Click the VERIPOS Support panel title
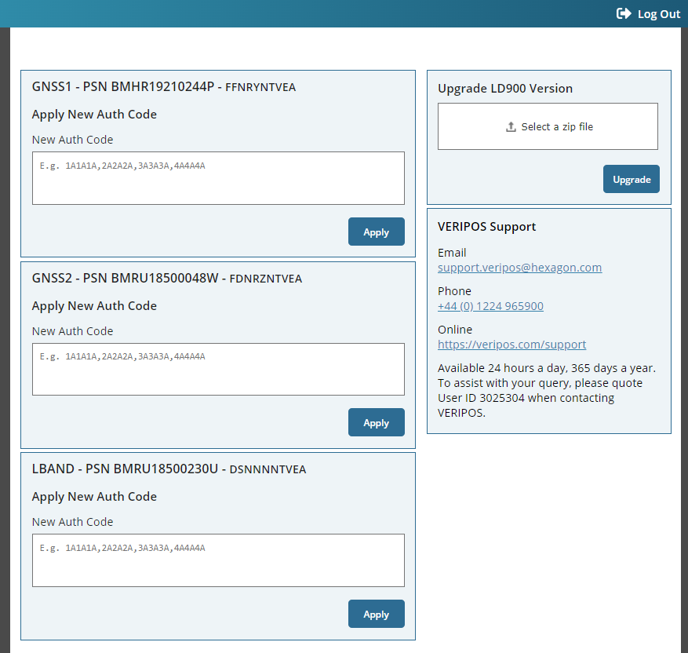Viewport: 688px width, 653px height. click(x=487, y=226)
